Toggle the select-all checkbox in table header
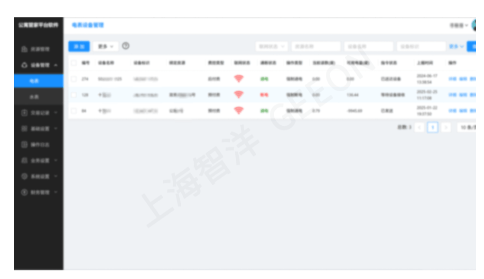The height and width of the screenshot is (279, 484). coord(74,63)
